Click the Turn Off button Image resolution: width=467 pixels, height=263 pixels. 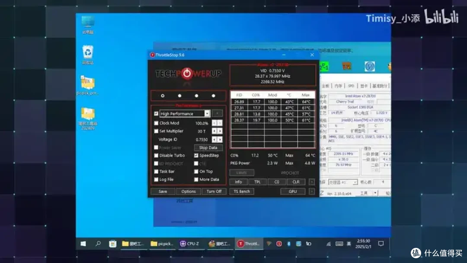214,192
